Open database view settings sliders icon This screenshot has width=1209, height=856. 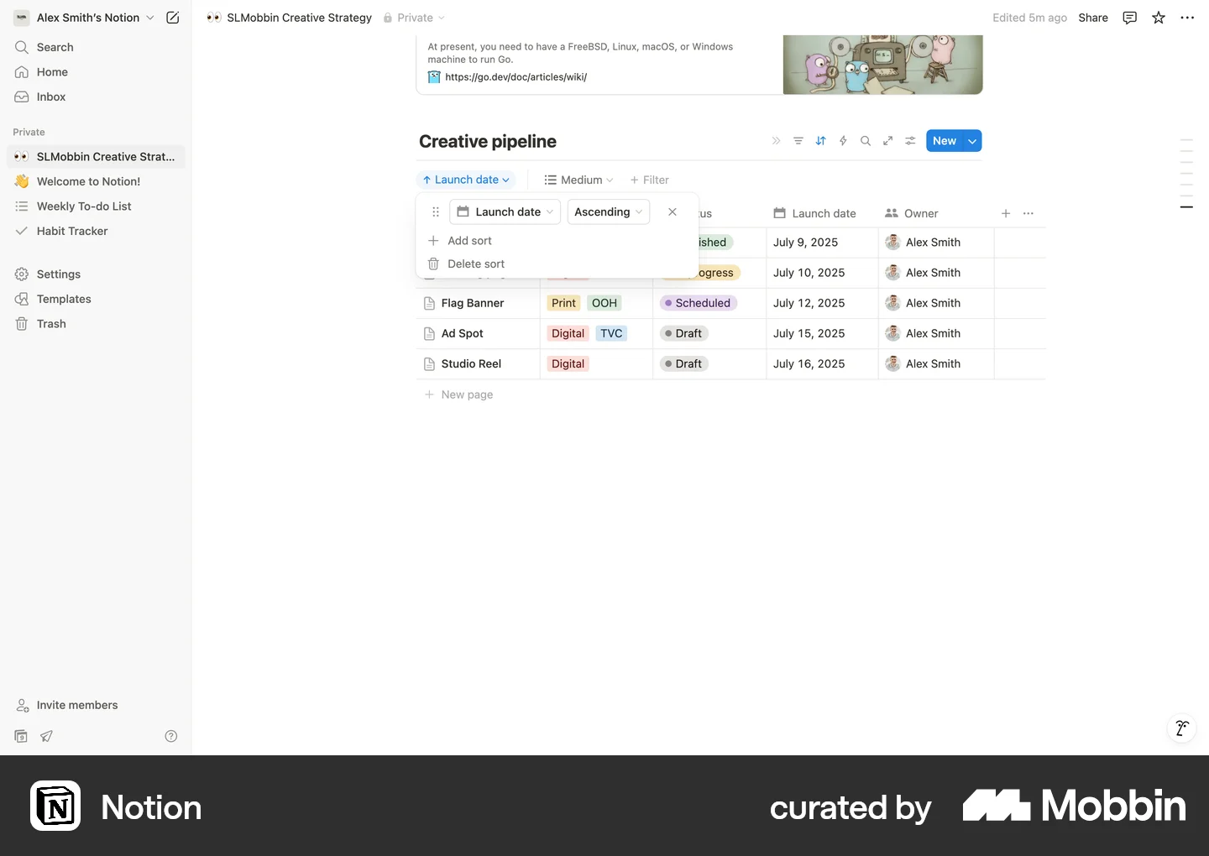(910, 141)
